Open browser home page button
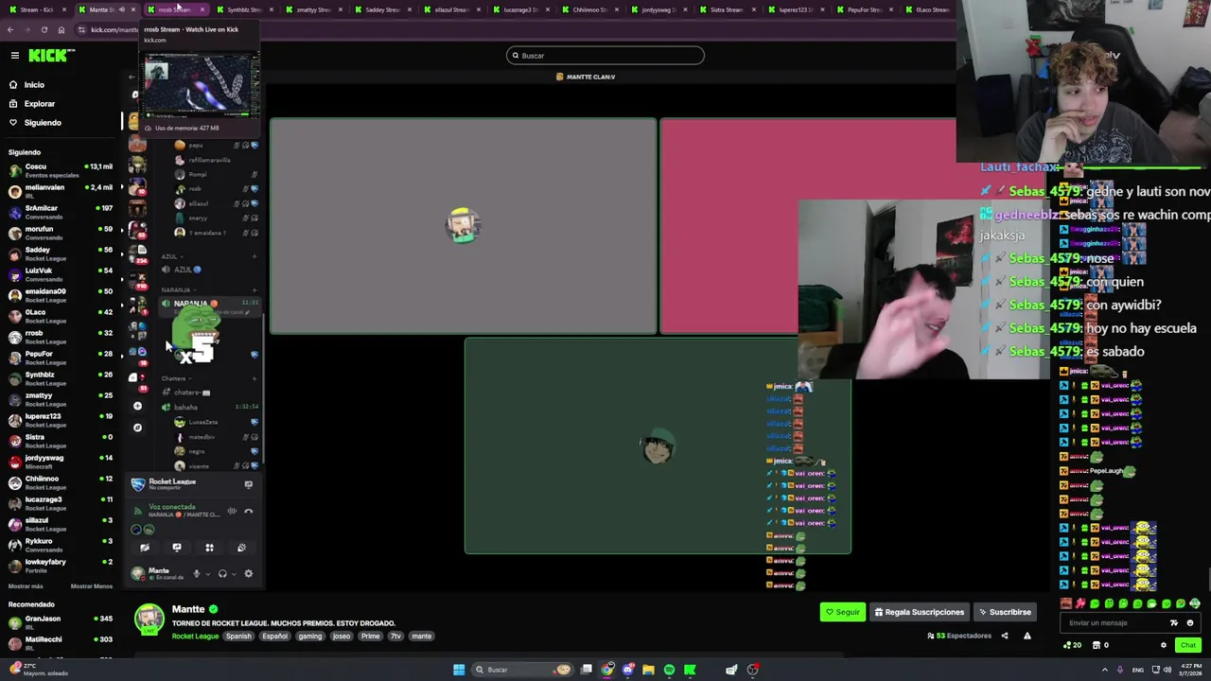 pos(61,30)
